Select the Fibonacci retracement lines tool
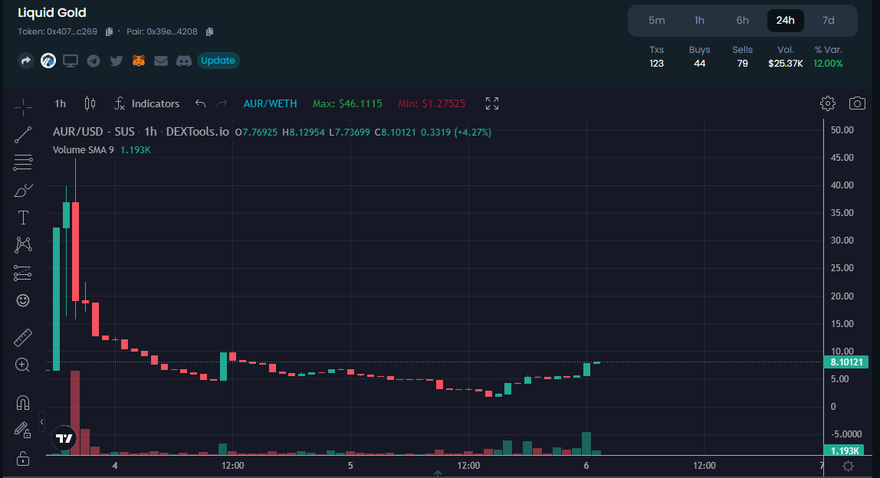The width and height of the screenshot is (880, 478). tap(23, 162)
